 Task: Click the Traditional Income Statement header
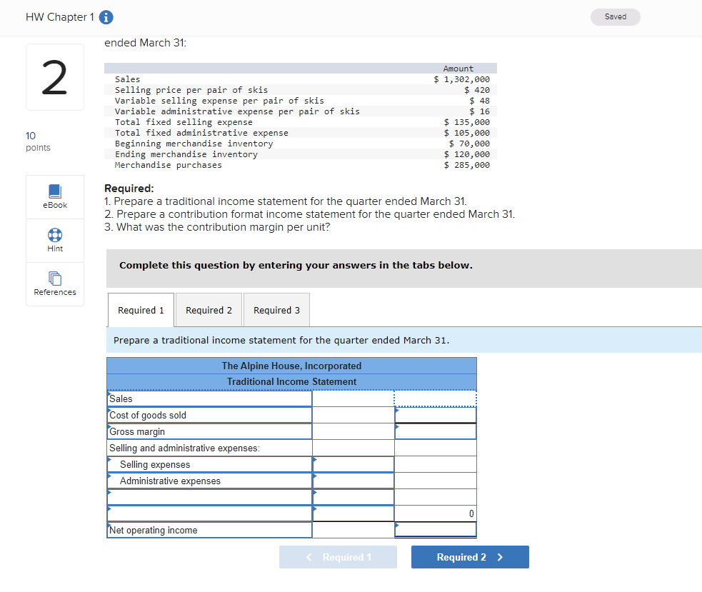coord(291,381)
